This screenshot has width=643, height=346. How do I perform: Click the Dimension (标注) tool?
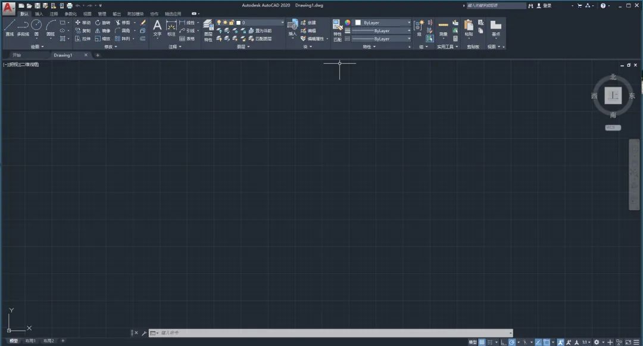tap(171, 28)
